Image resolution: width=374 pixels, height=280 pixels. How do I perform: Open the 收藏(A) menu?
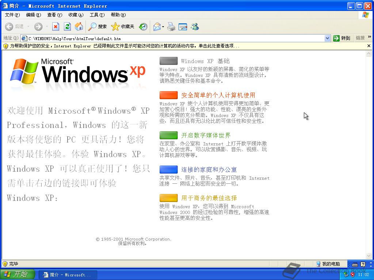(x=76, y=15)
